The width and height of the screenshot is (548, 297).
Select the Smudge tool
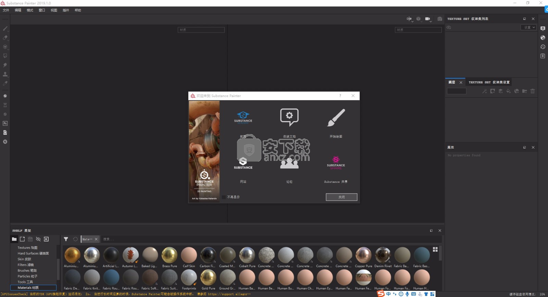tap(5, 65)
